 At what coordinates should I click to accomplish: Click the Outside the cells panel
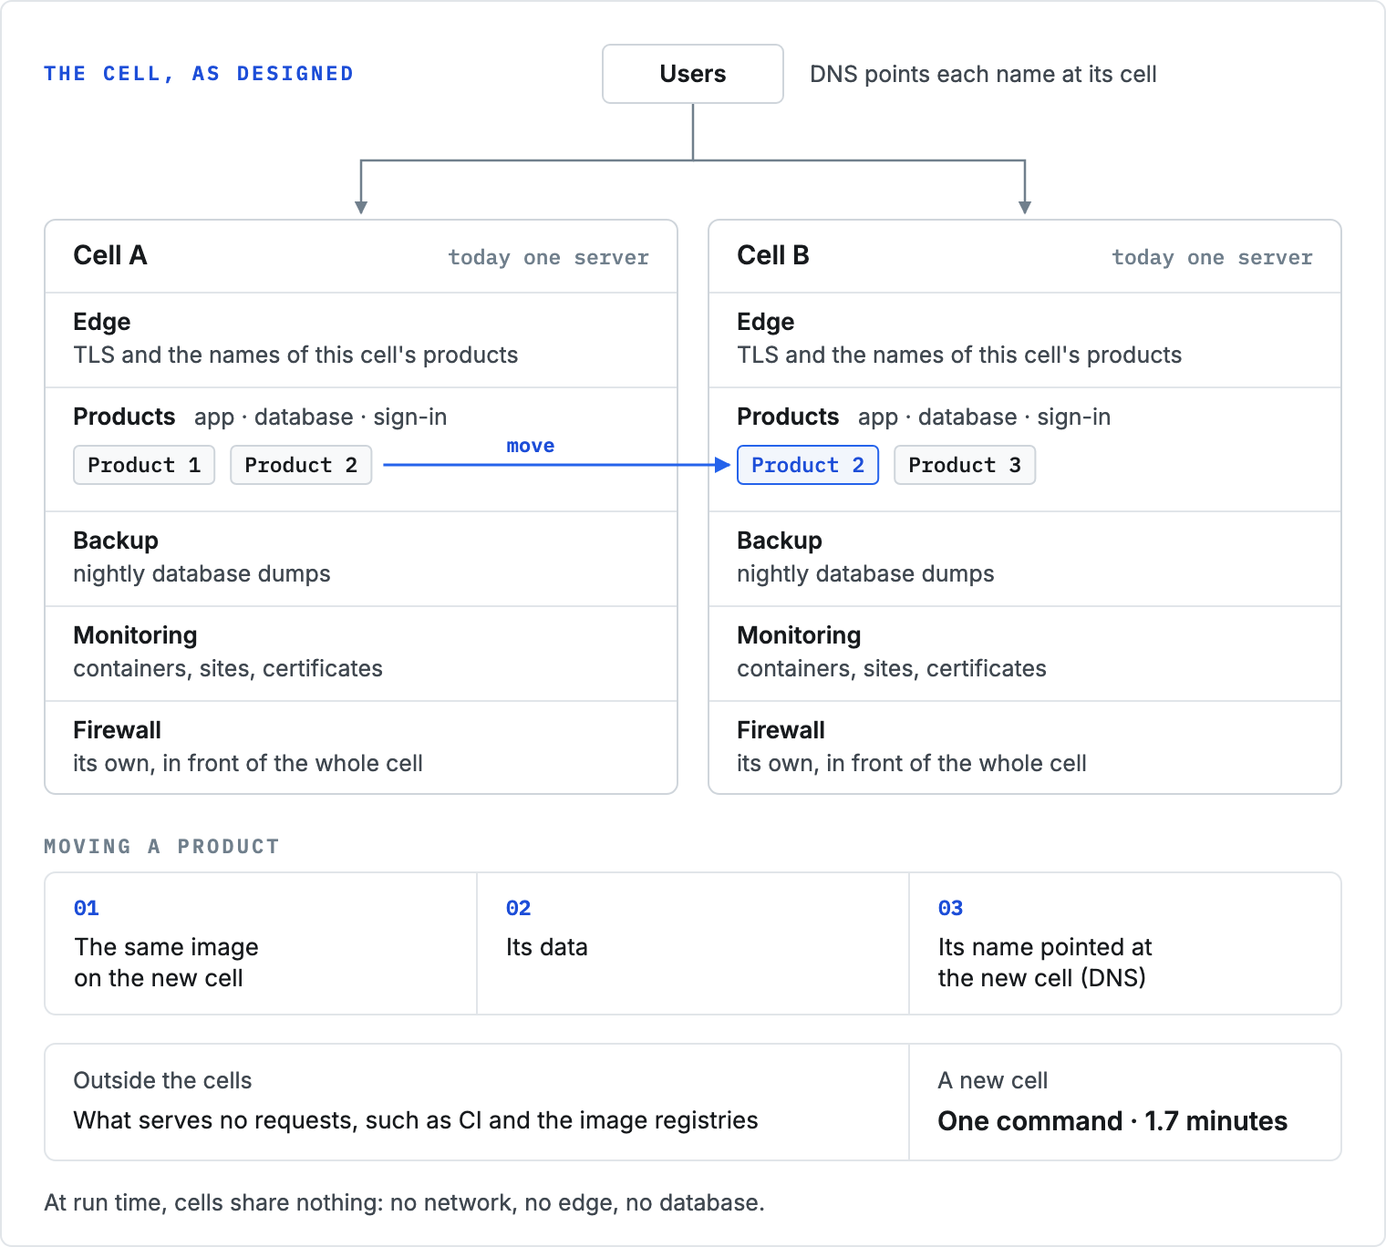477,1102
